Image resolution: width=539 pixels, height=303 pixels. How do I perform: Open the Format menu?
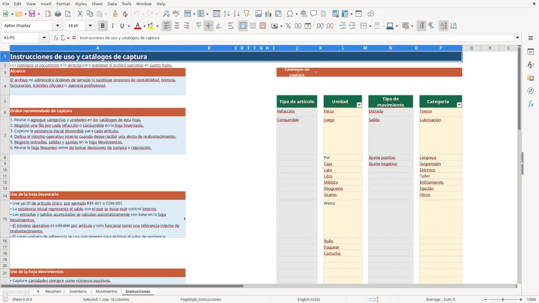point(63,4)
